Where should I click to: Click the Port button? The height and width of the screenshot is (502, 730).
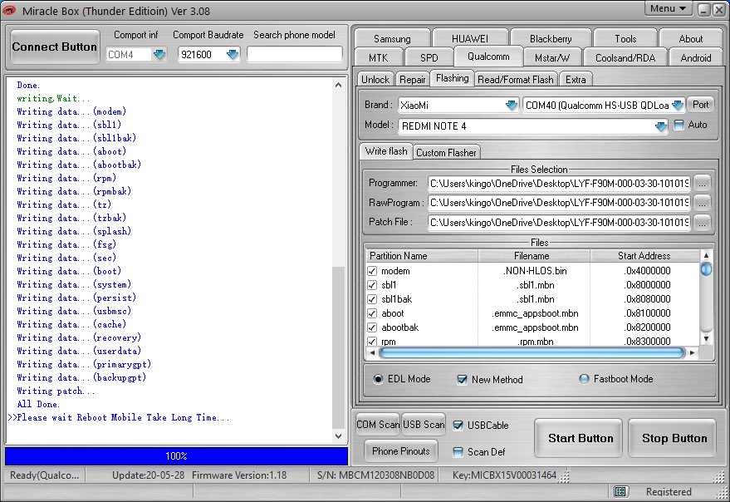click(x=700, y=105)
